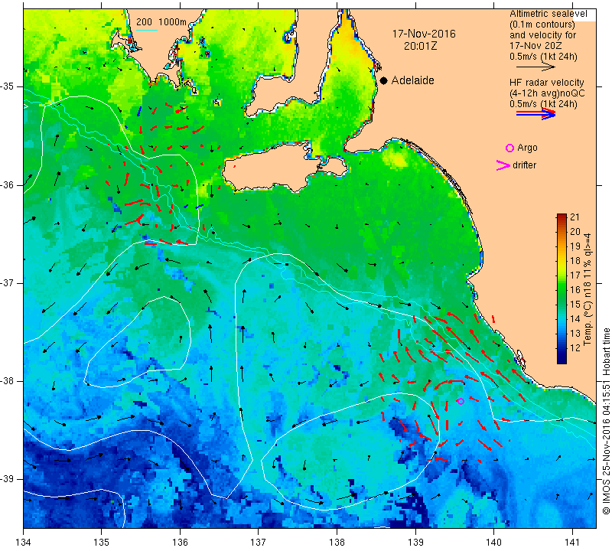The image size is (612, 551).
Task: Click the magenta drifter symbol in legend
Action: point(503,165)
